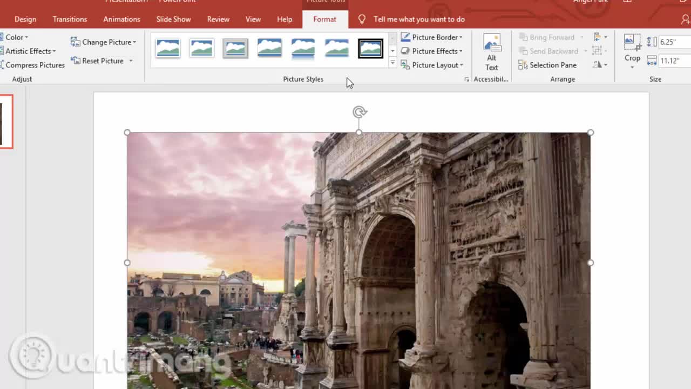This screenshot has width=691, height=389.
Task: Apply the sixth picture style thumbnail
Action: (x=337, y=49)
